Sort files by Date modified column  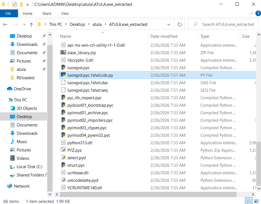pyautogui.click(x=164, y=36)
